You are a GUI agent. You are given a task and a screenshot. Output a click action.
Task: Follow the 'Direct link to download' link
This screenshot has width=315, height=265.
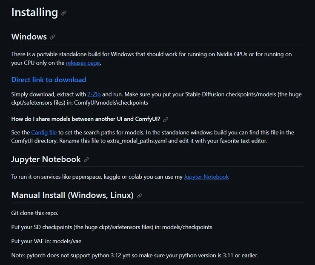pos(49,80)
